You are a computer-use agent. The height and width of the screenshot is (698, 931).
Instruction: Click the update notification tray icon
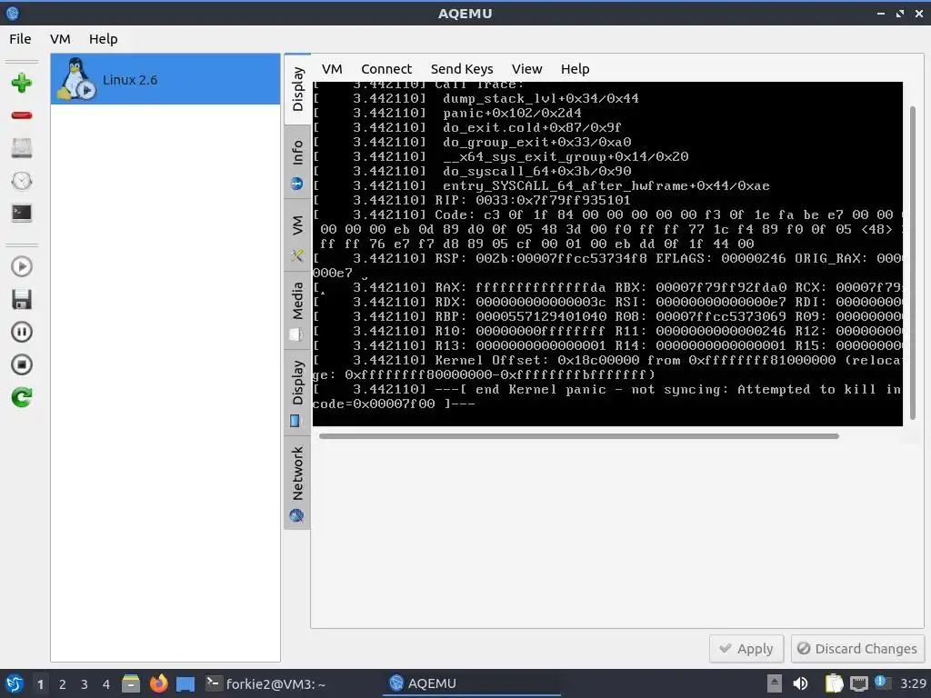click(882, 683)
